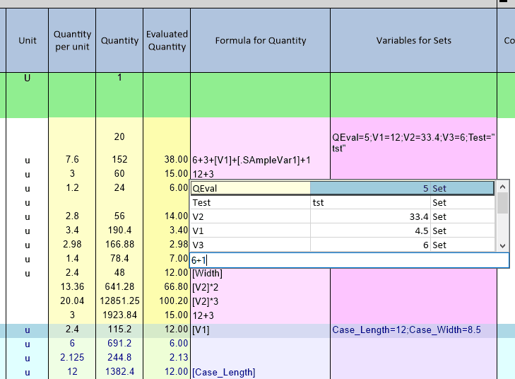
Task: Click the variable list scroll down arrow
Action: (x=502, y=245)
